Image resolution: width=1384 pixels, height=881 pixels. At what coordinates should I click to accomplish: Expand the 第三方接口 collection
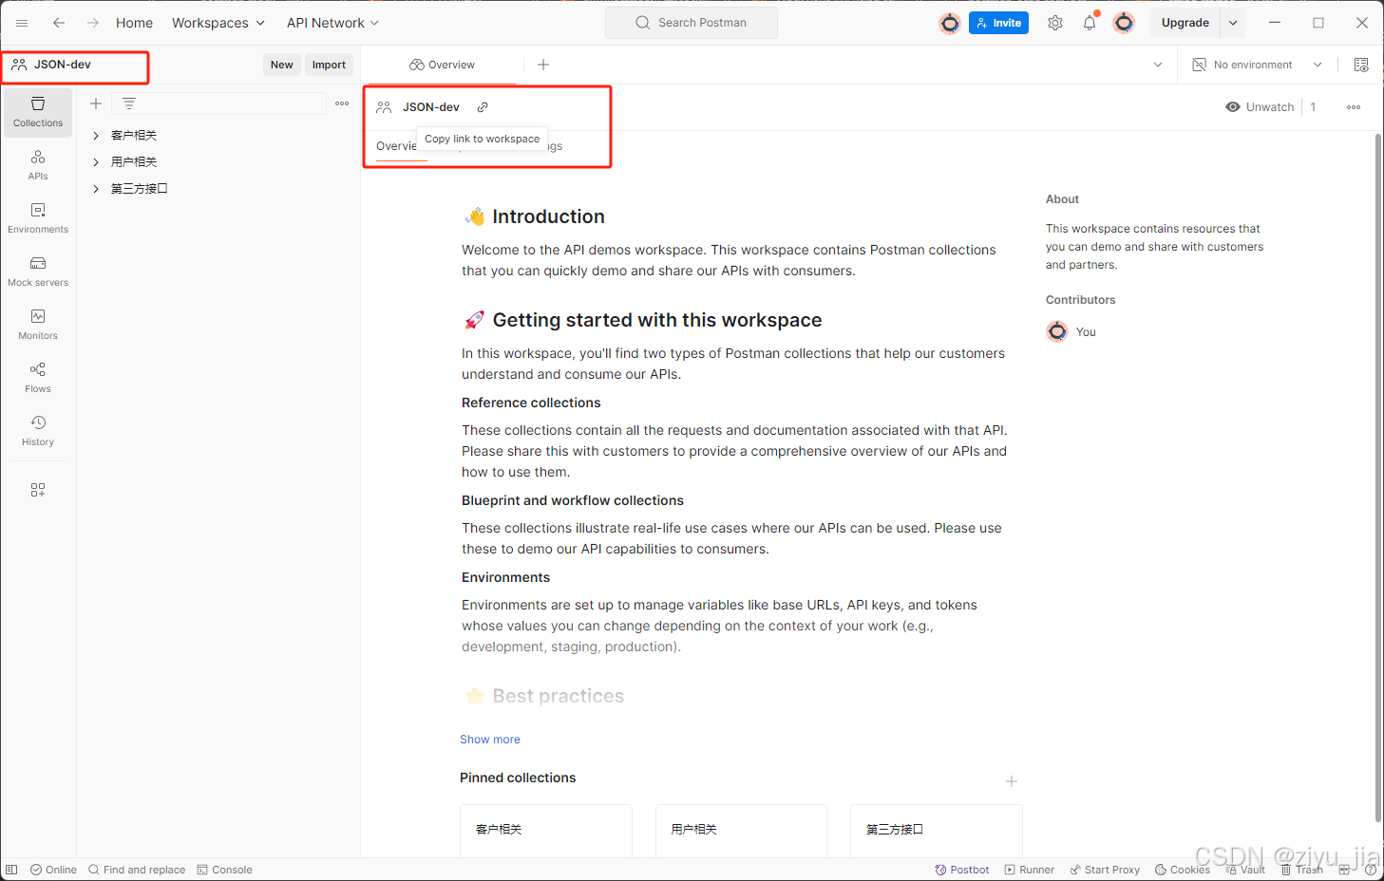pos(96,189)
